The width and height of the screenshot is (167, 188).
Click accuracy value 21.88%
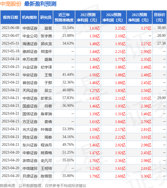[68, 36]
